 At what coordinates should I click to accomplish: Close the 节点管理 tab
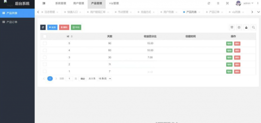(131, 12)
